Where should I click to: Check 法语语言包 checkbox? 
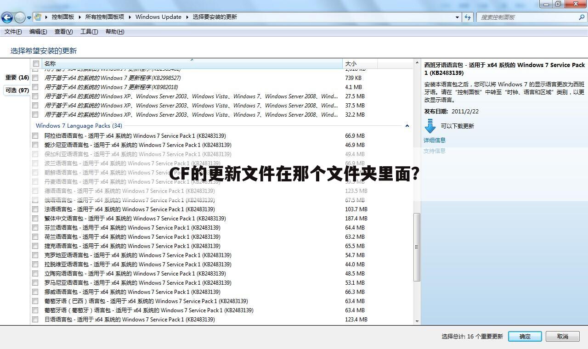[35, 209]
